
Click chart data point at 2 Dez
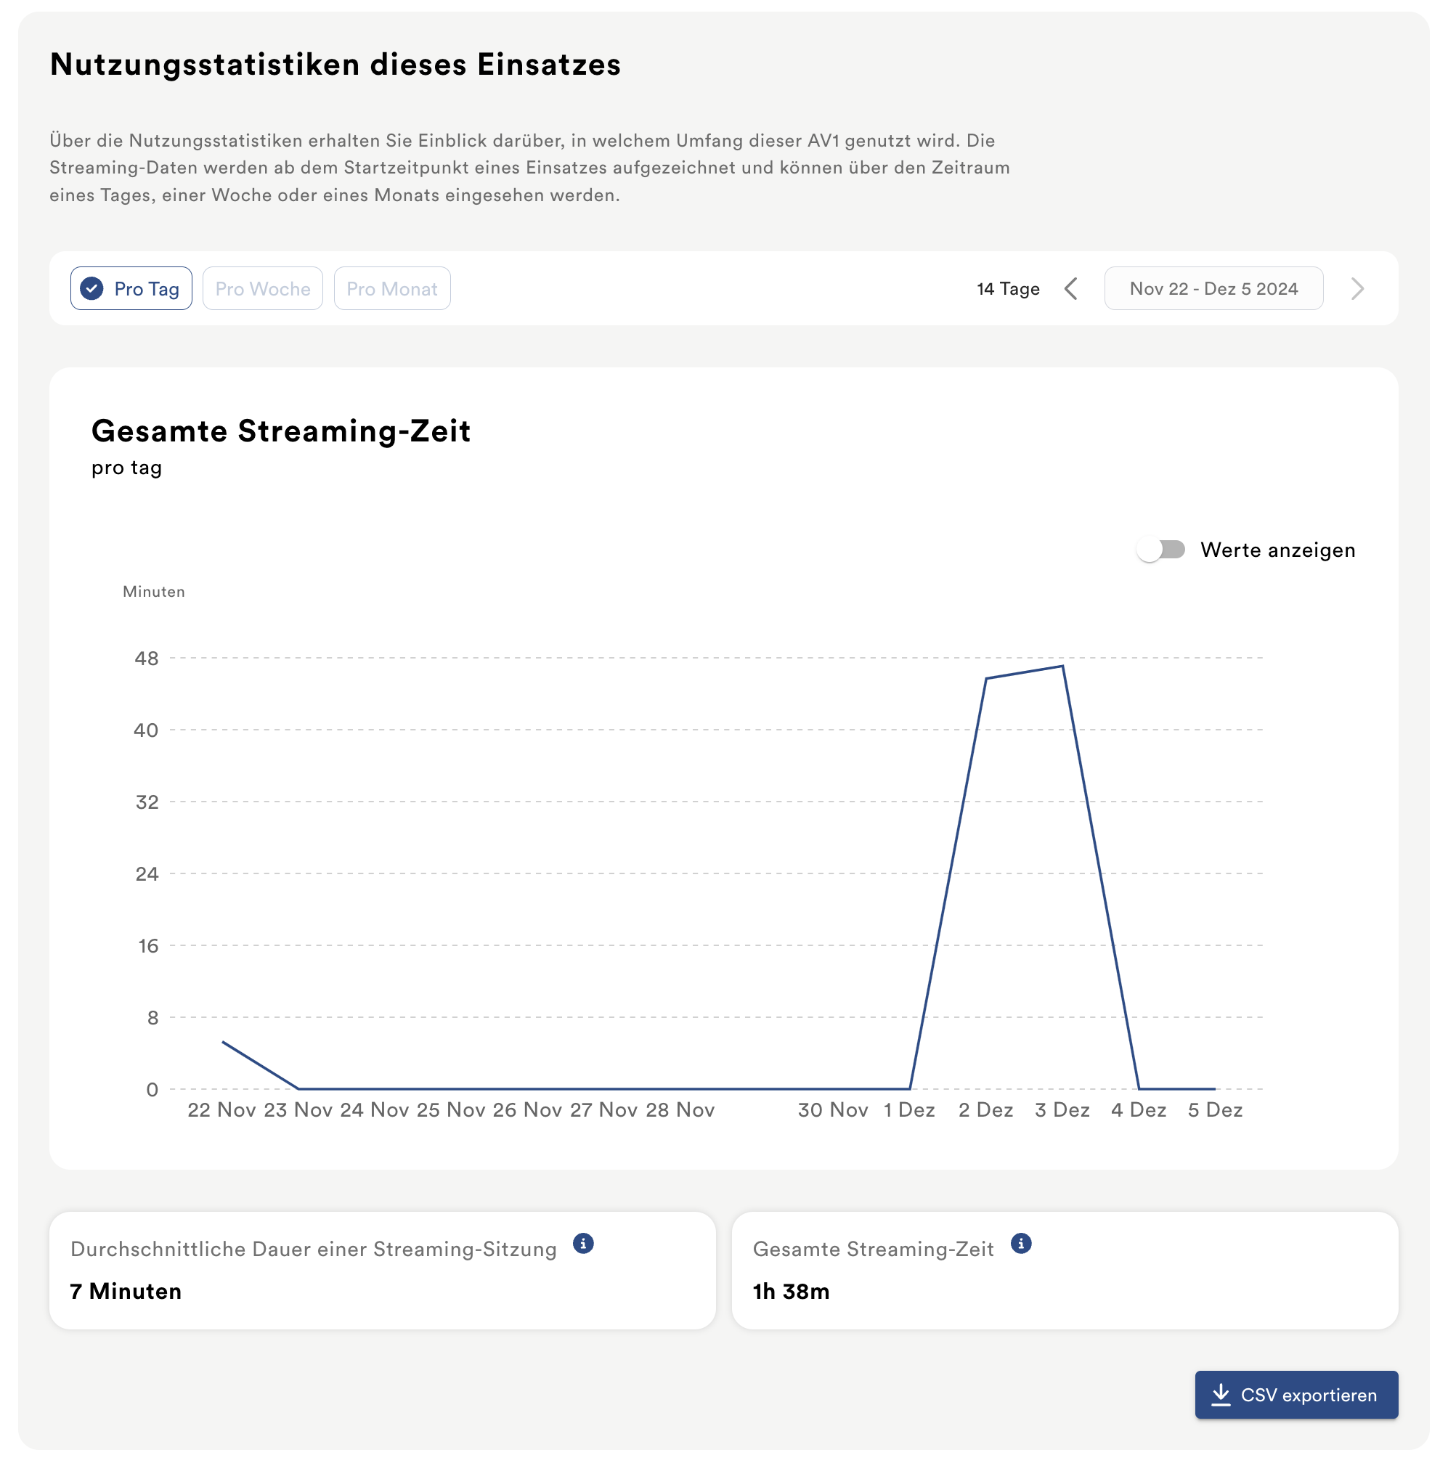point(985,678)
